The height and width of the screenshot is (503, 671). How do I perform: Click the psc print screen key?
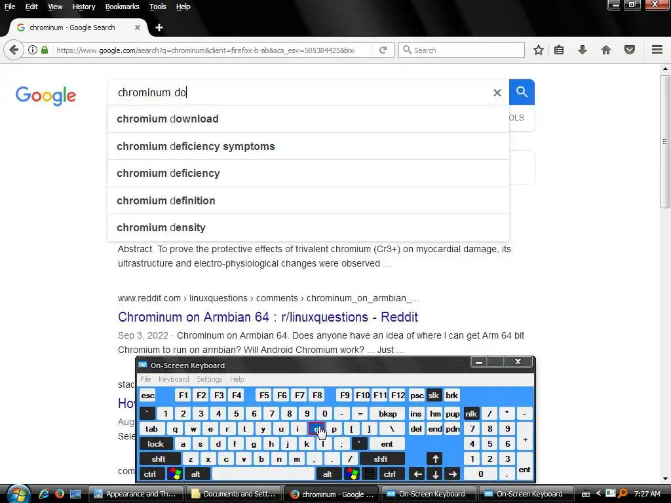tap(417, 396)
